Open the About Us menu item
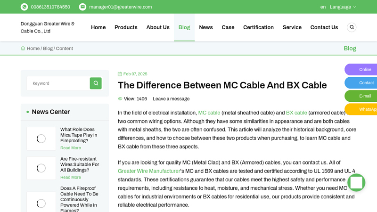This screenshot has width=377, height=212. coord(158,27)
